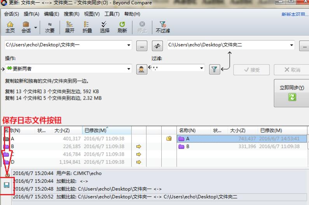Sort right pane by 大小(Z) column
309x205 pixels.
243,131
